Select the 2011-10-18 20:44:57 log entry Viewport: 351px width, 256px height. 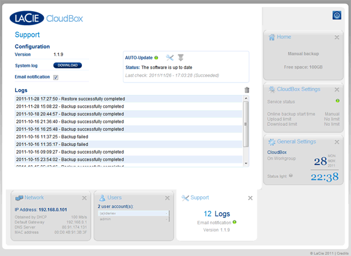[x=129, y=114]
